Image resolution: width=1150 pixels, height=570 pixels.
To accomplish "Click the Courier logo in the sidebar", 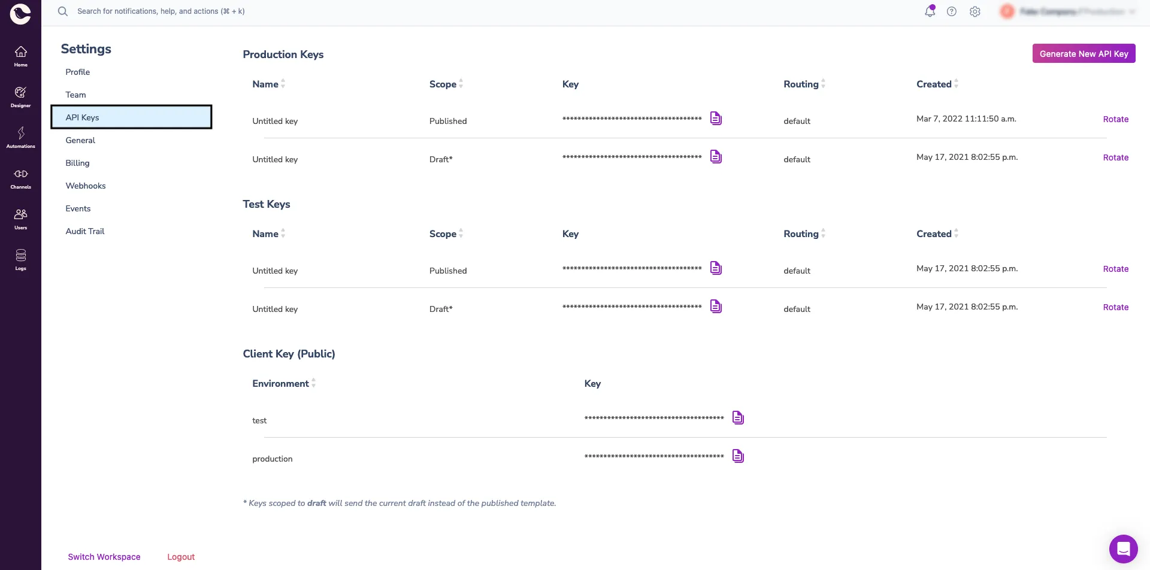I will click(20, 14).
